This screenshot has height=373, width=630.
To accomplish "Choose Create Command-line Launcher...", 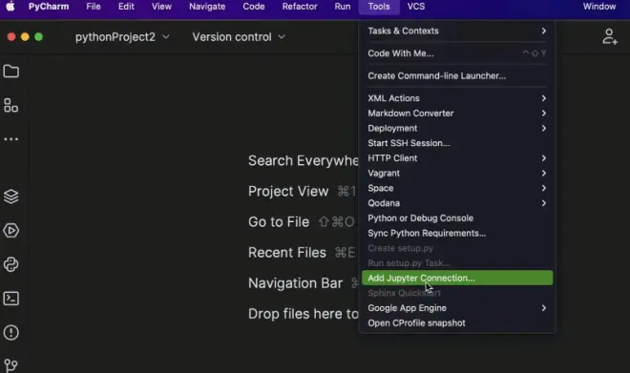I will click(457, 76).
